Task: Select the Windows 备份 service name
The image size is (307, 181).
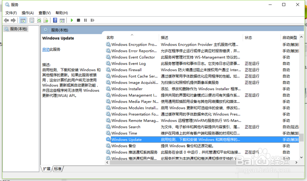Action: [x=123, y=146]
